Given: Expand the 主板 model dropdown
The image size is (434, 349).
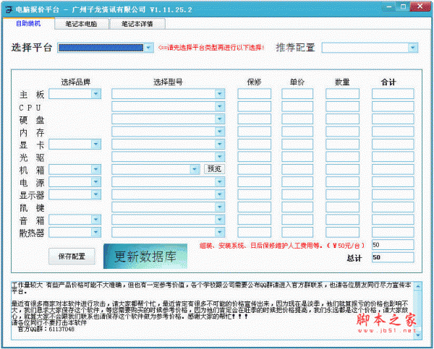Looking at the screenshot, I should click(219, 94).
